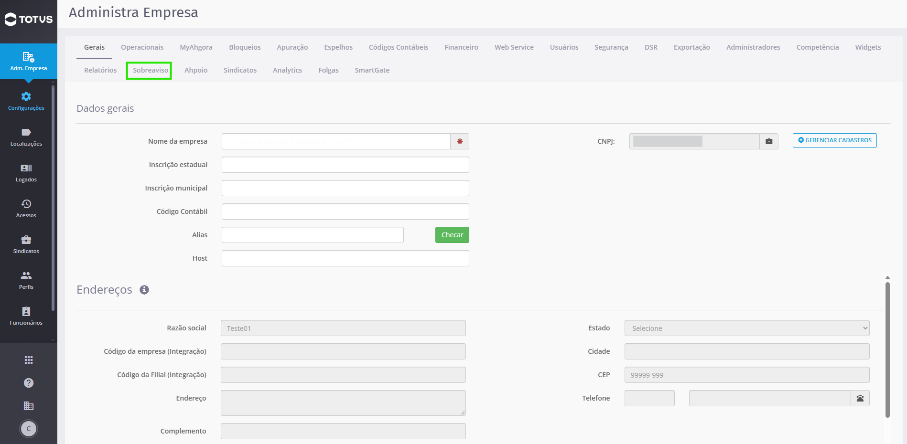The image size is (907, 444).
Task: Open Perfis people icon in sidebar
Action: coord(26,275)
